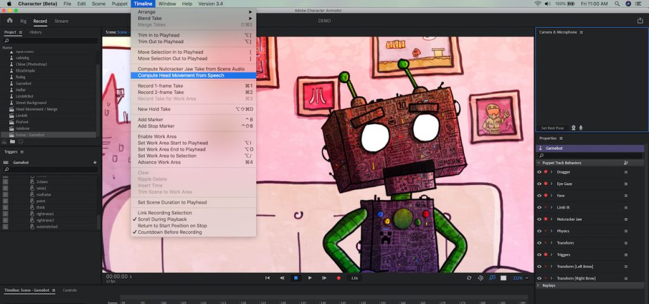The height and width of the screenshot is (304, 649).
Task: Stop playback with the blue stop button
Action: click(295, 278)
